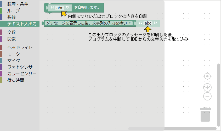Click abc text field in print block
The image size is (221, 131).
[60, 8]
